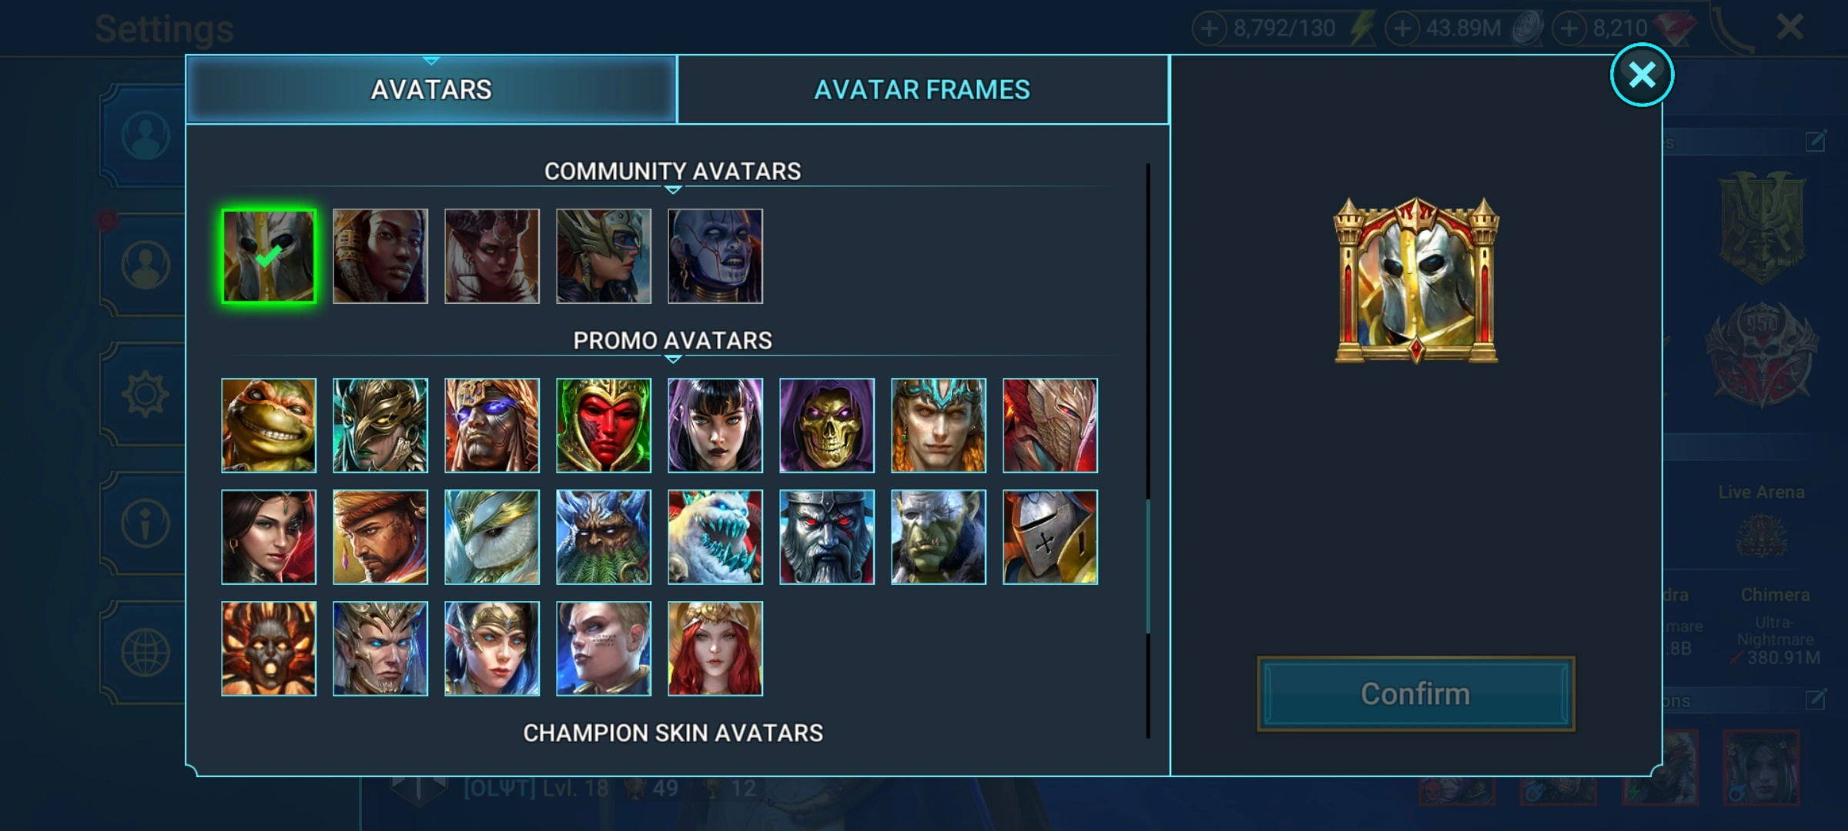Confirm the avatar selection
The image size is (1848, 831).
click(1415, 694)
